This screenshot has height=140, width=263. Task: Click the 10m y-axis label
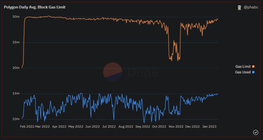16,119
